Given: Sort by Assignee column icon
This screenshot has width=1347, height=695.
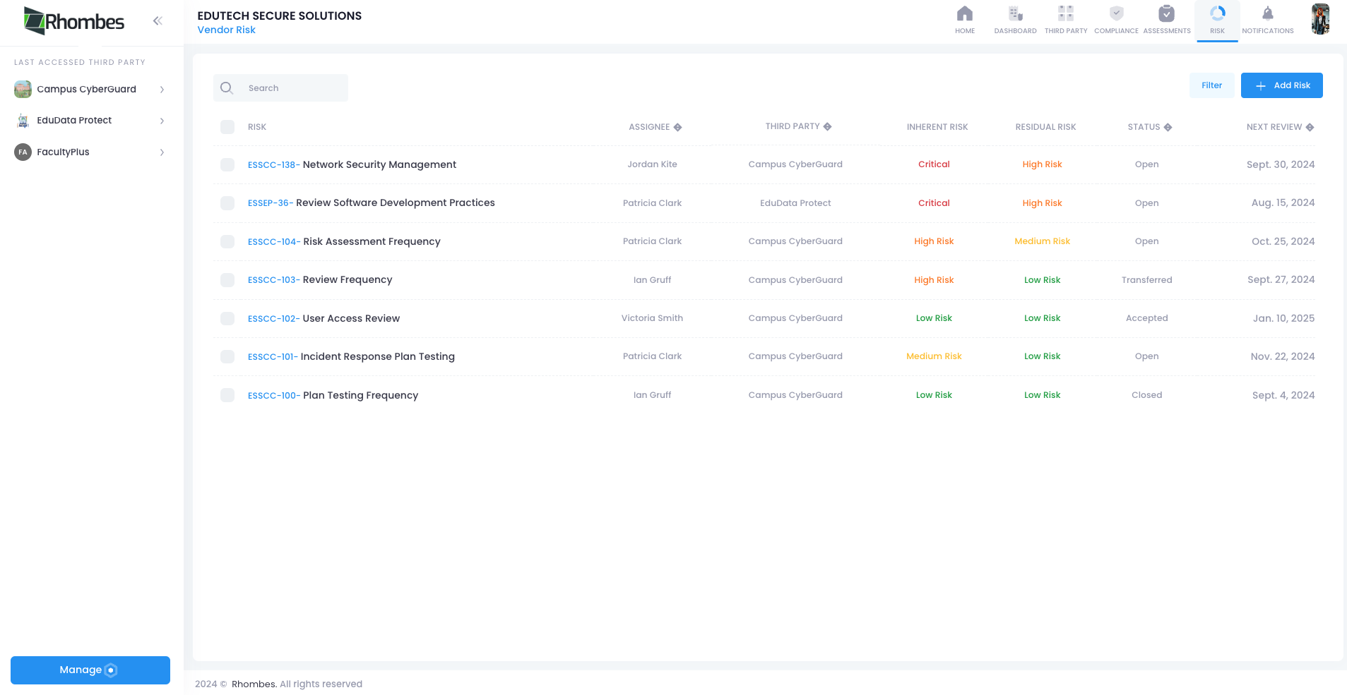Looking at the screenshot, I should [x=677, y=127].
